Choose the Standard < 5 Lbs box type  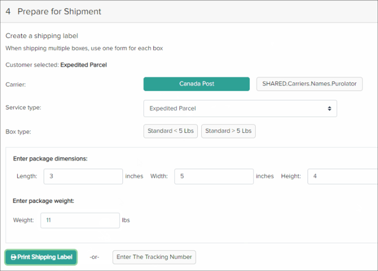pos(170,131)
